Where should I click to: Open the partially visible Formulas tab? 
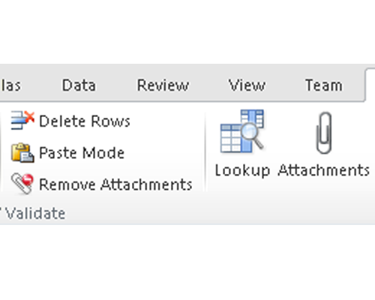click(x=10, y=85)
